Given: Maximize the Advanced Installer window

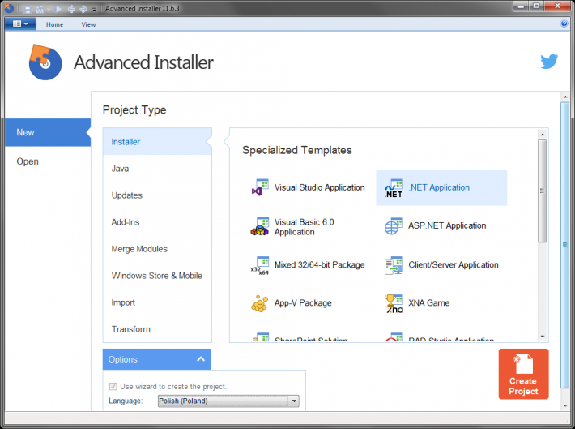Looking at the screenshot, I should (x=536, y=6).
